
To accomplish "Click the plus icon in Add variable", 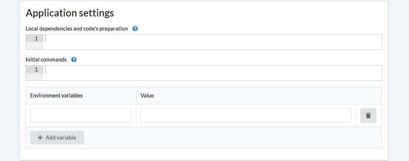I will [x=40, y=137].
